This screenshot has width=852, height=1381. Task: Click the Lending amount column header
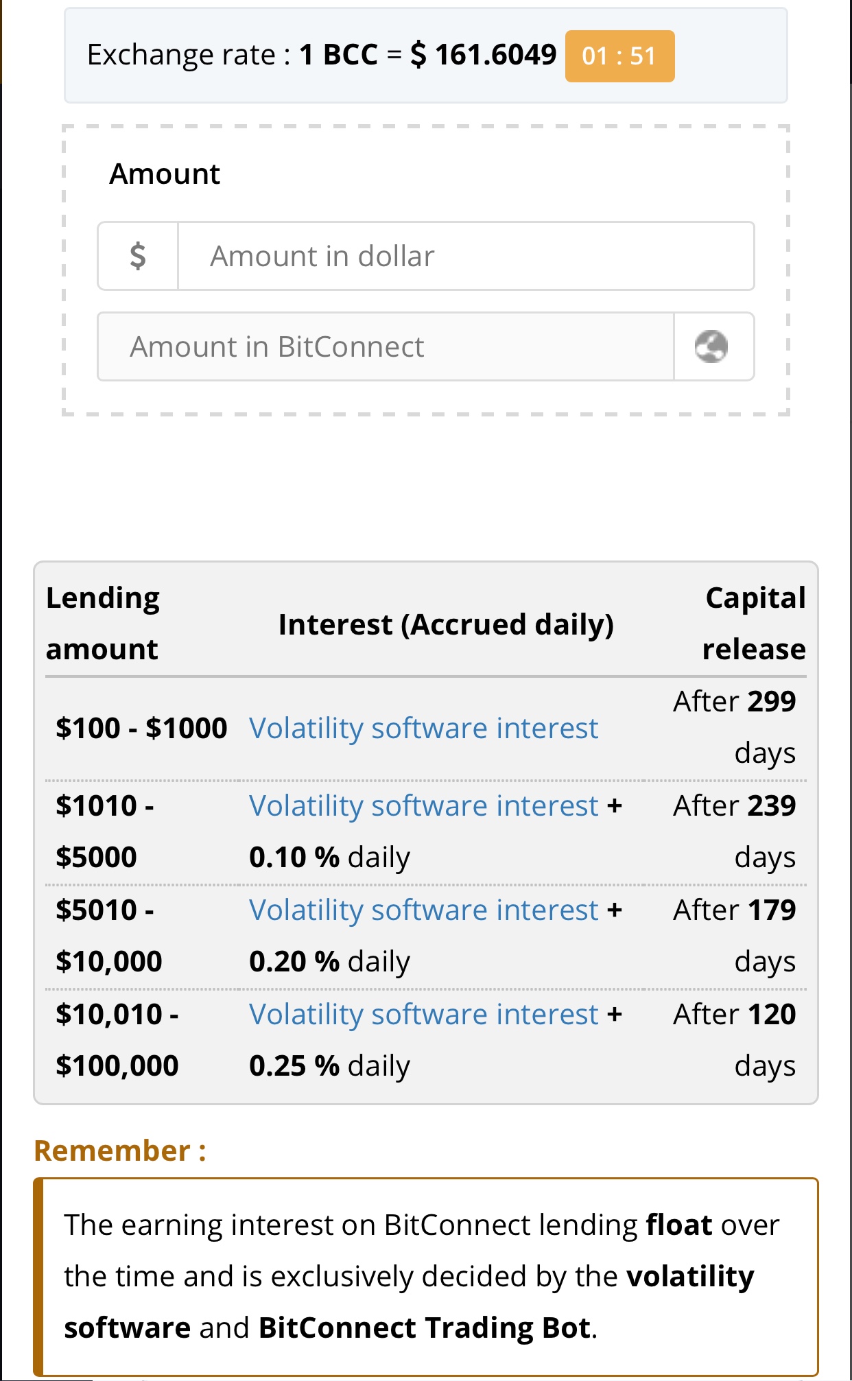(x=103, y=624)
